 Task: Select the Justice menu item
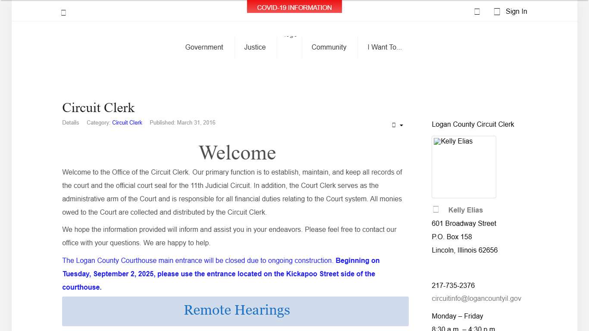pyautogui.click(x=255, y=47)
